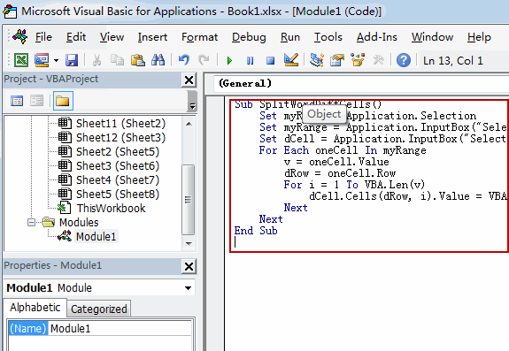Undo the last action with Undo arrow
The height and width of the screenshot is (351, 509).
coord(184,60)
